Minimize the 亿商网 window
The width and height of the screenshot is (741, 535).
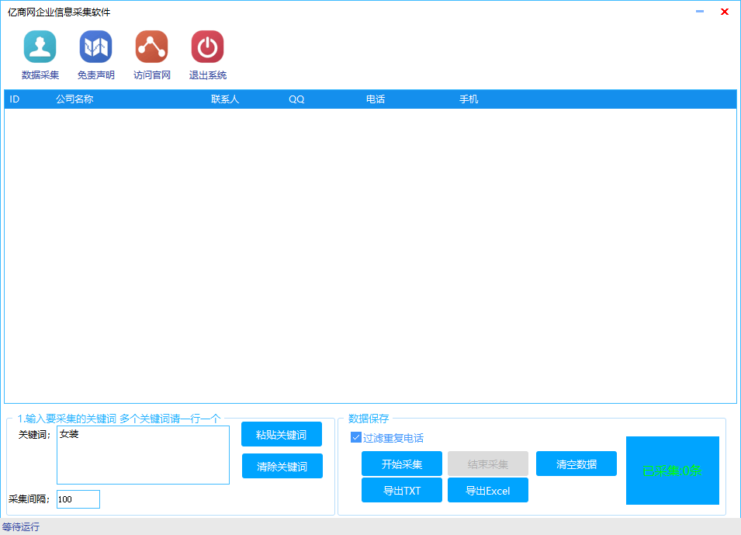(700, 12)
